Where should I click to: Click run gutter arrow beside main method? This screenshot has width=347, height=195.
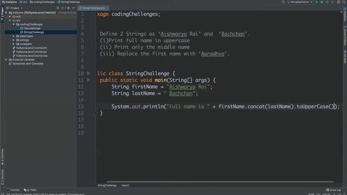pyautogui.click(x=88, y=80)
